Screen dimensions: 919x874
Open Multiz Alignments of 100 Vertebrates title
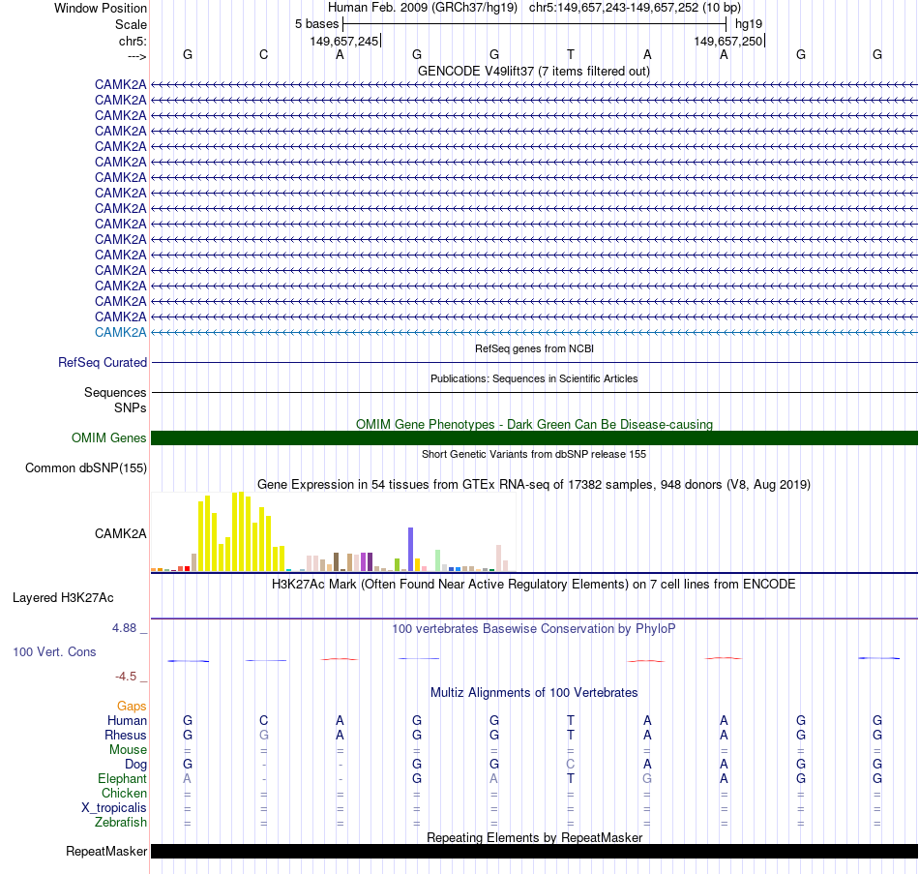pyautogui.click(x=534, y=693)
